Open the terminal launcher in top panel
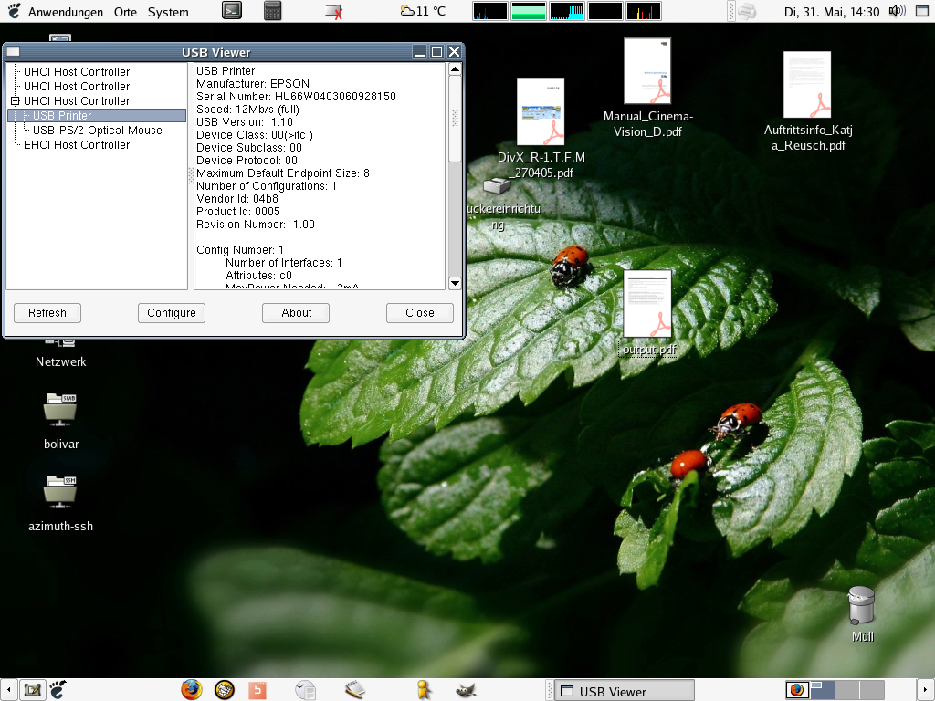This screenshot has width=935, height=701. tap(233, 11)
